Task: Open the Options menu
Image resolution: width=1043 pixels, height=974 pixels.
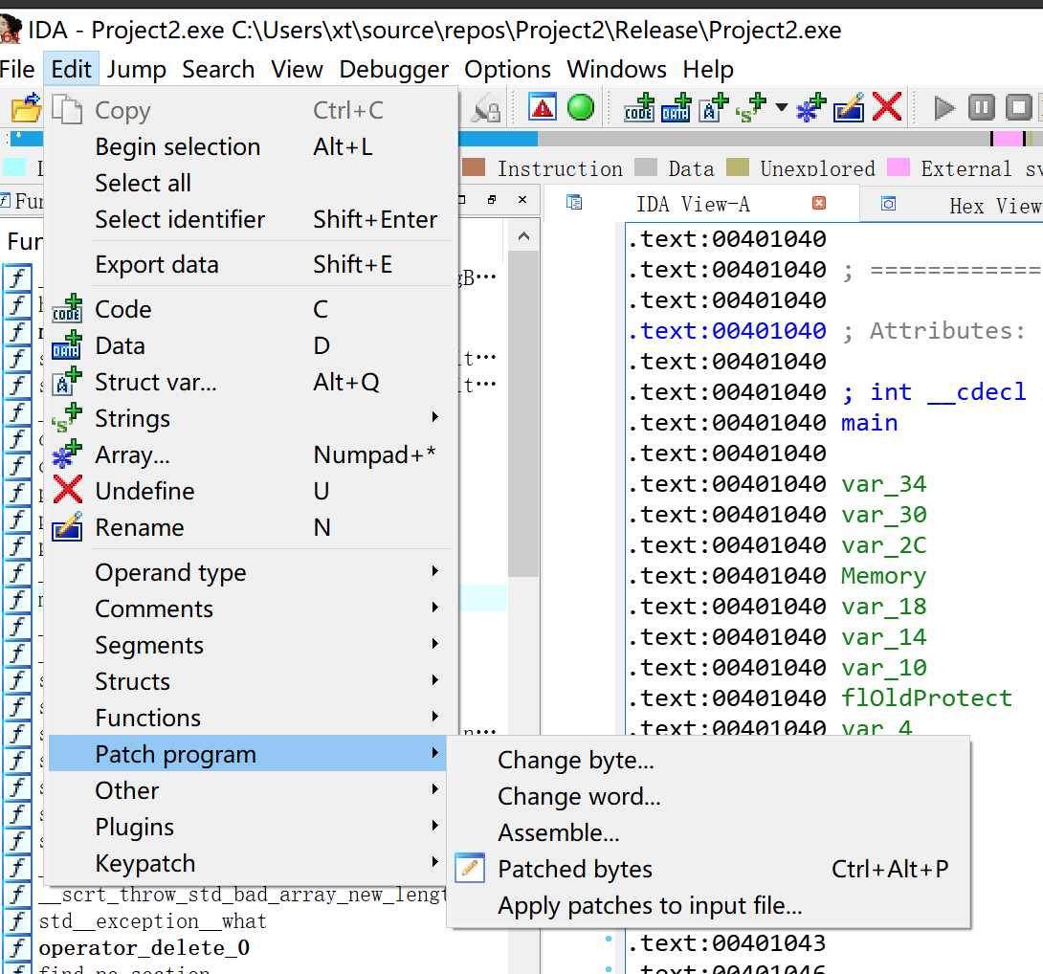Action: (507, 69)
